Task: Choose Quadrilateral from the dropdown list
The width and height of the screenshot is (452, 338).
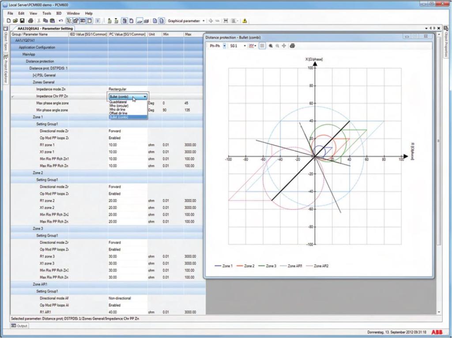Action: 128,102
